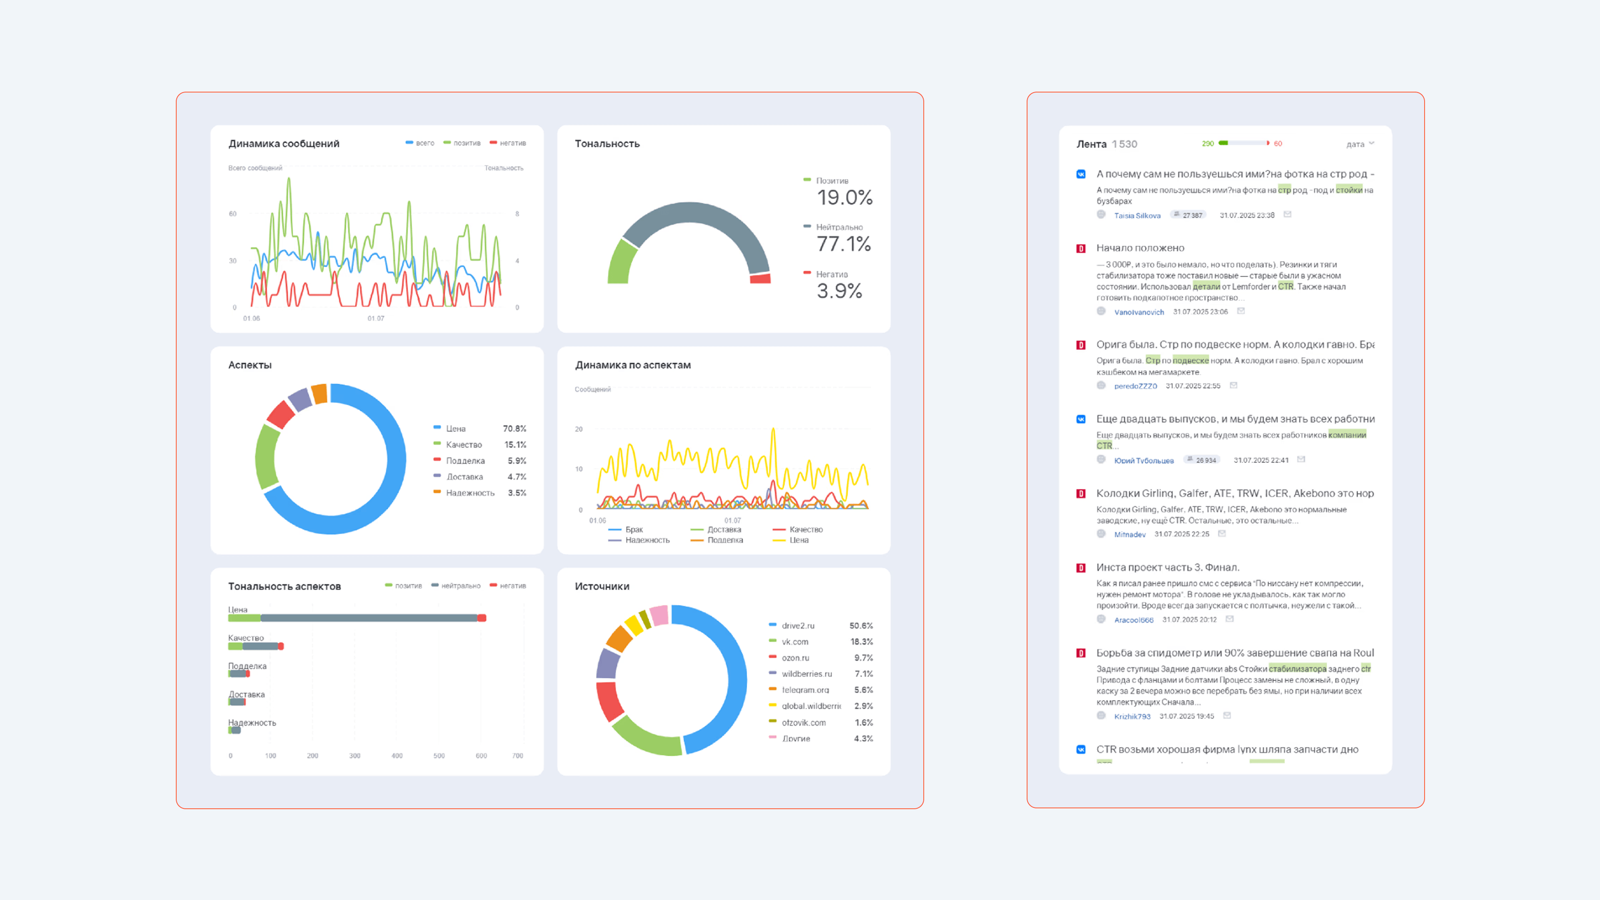Open author link Aracool666
This screenshot has width=1600, height=900.
click(x=1133, y=620)
